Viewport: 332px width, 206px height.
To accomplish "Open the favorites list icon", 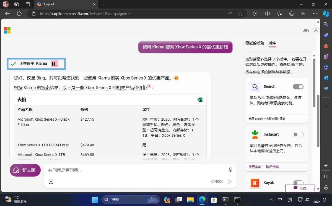I will (279, 14).
